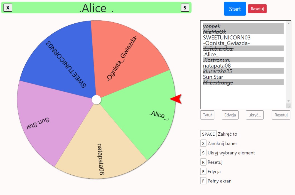Switch to Edycja mode

pos(230,115)
